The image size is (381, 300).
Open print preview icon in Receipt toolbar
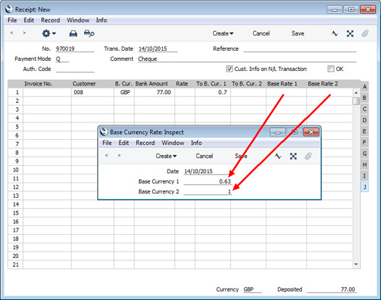[89, 33]
